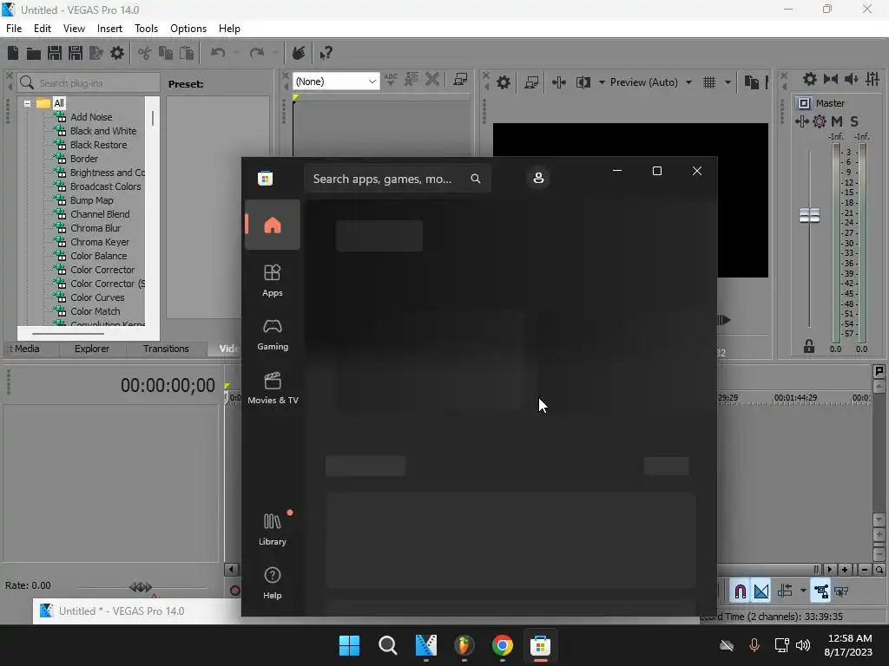The image size is (889, 666).
Task: Toggle Auto Ripple icon on timeline toolbar
Action: point(785,591)
